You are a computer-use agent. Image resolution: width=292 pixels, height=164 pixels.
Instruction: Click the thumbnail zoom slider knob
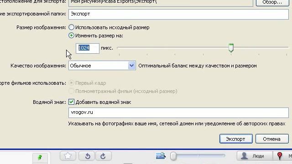click(x=173, y=156)
